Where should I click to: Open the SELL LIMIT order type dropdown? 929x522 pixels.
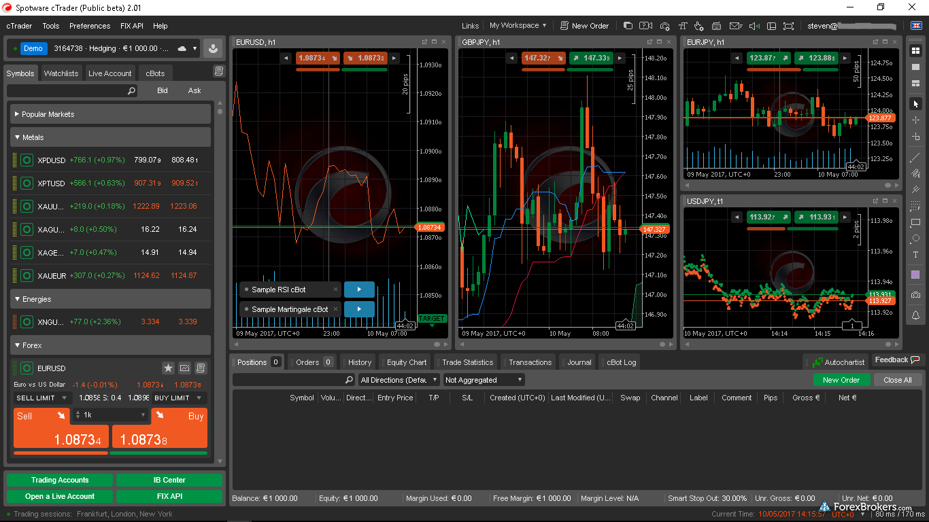point(42,398)
